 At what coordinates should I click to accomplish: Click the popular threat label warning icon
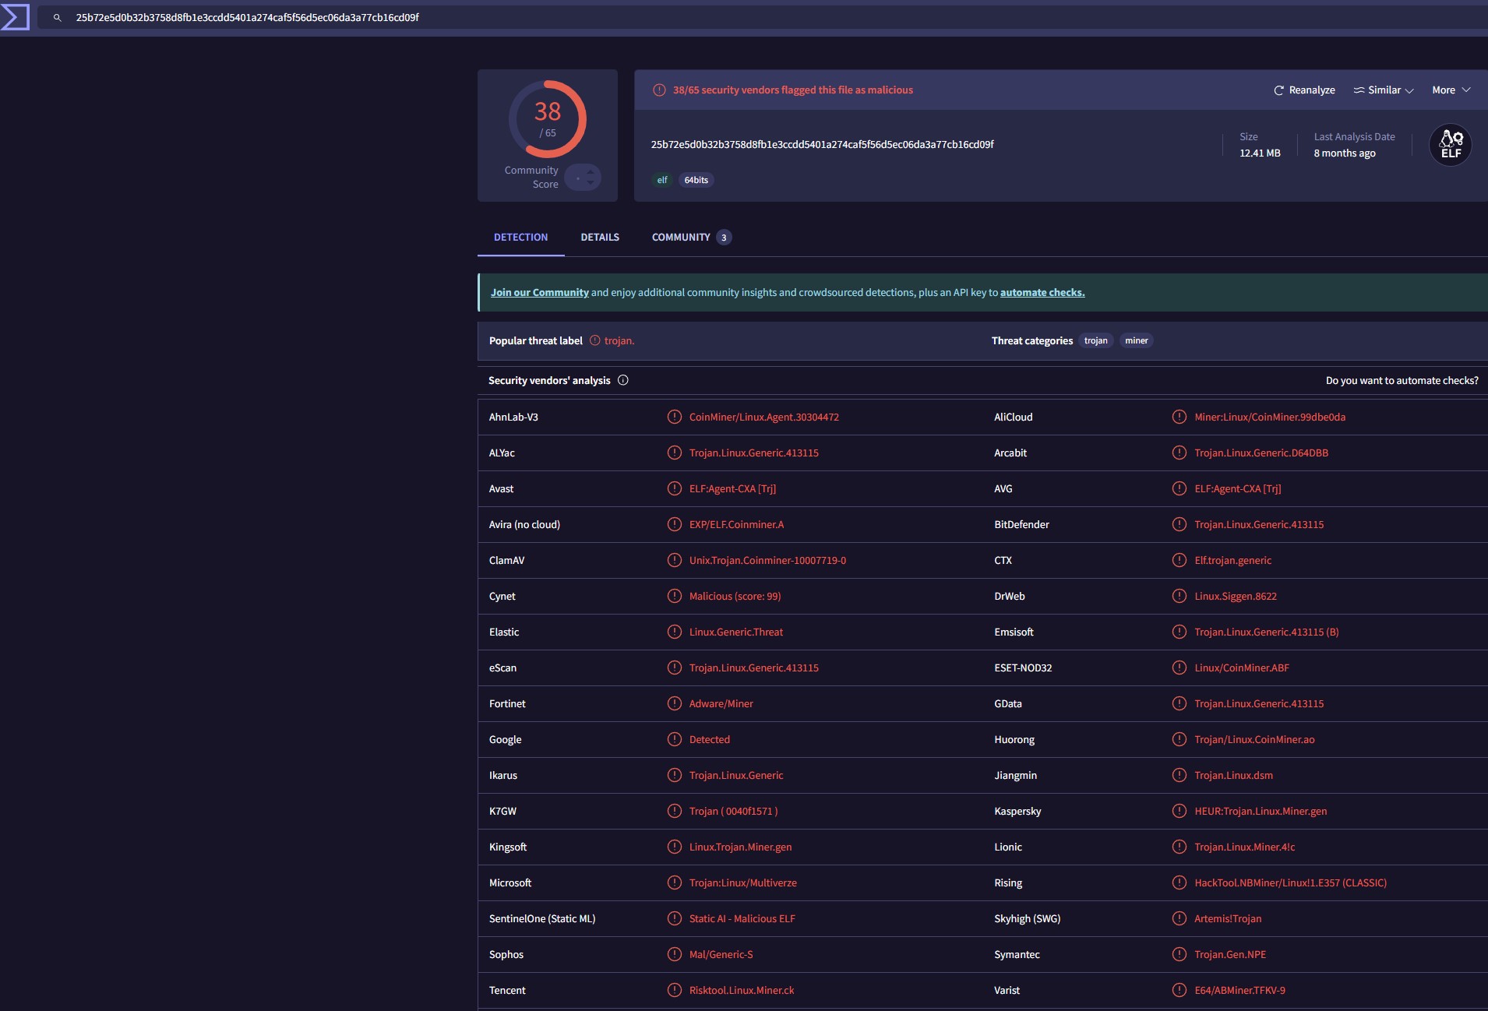coord(595,341)
